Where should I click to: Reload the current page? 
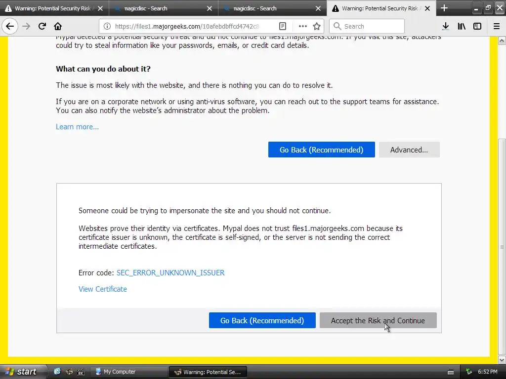(42, 26)
